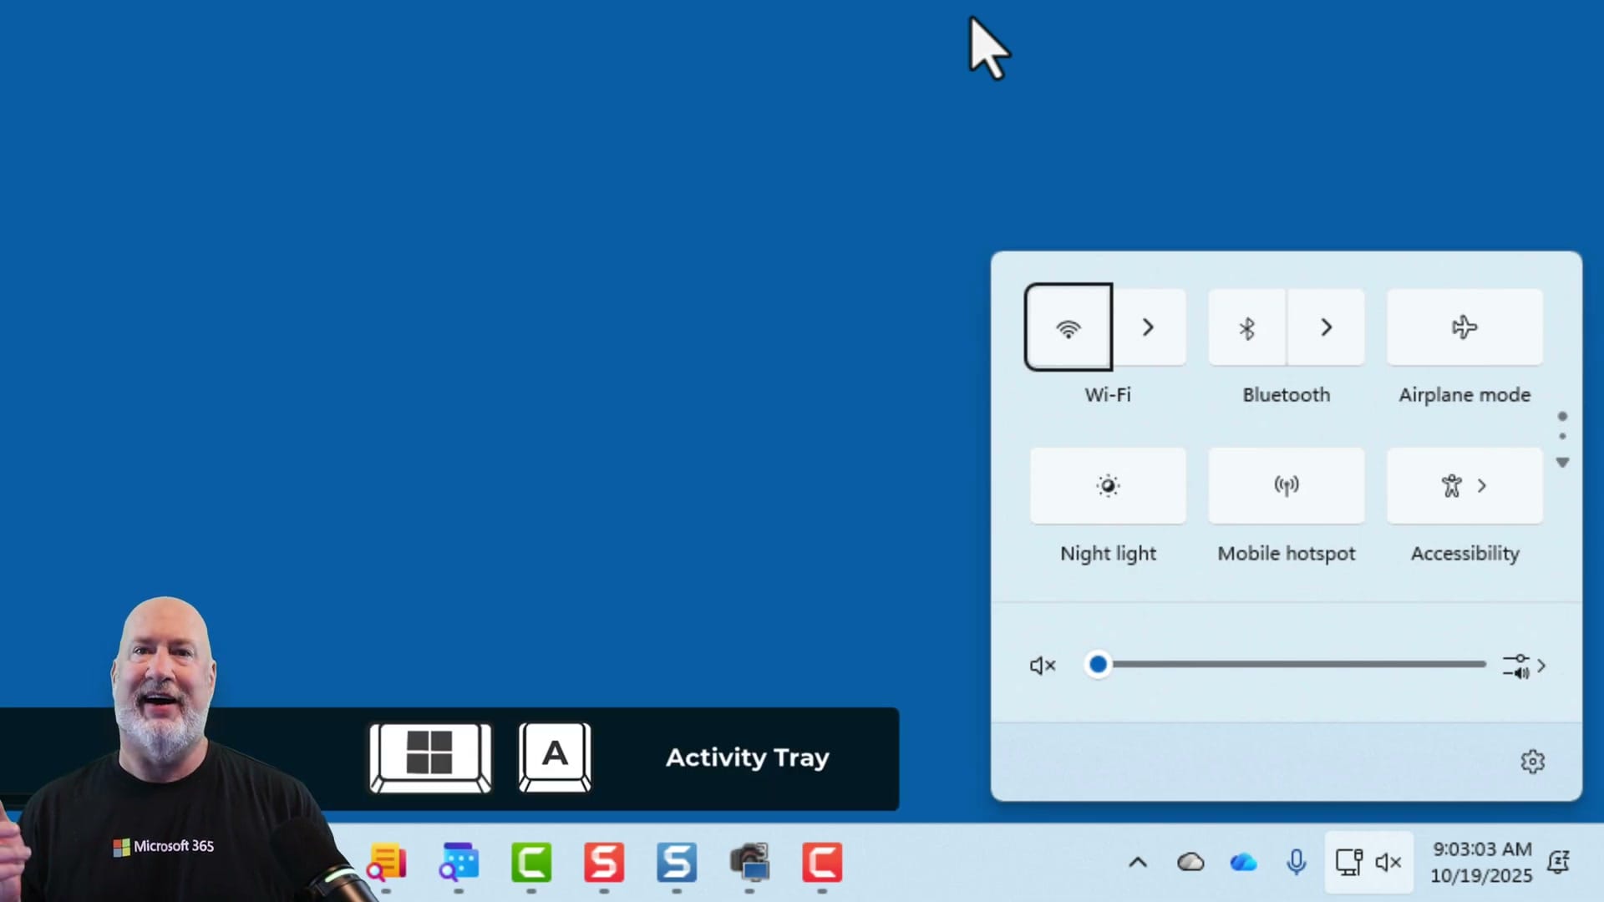Turn on Night light

(x=1109, y=485)
